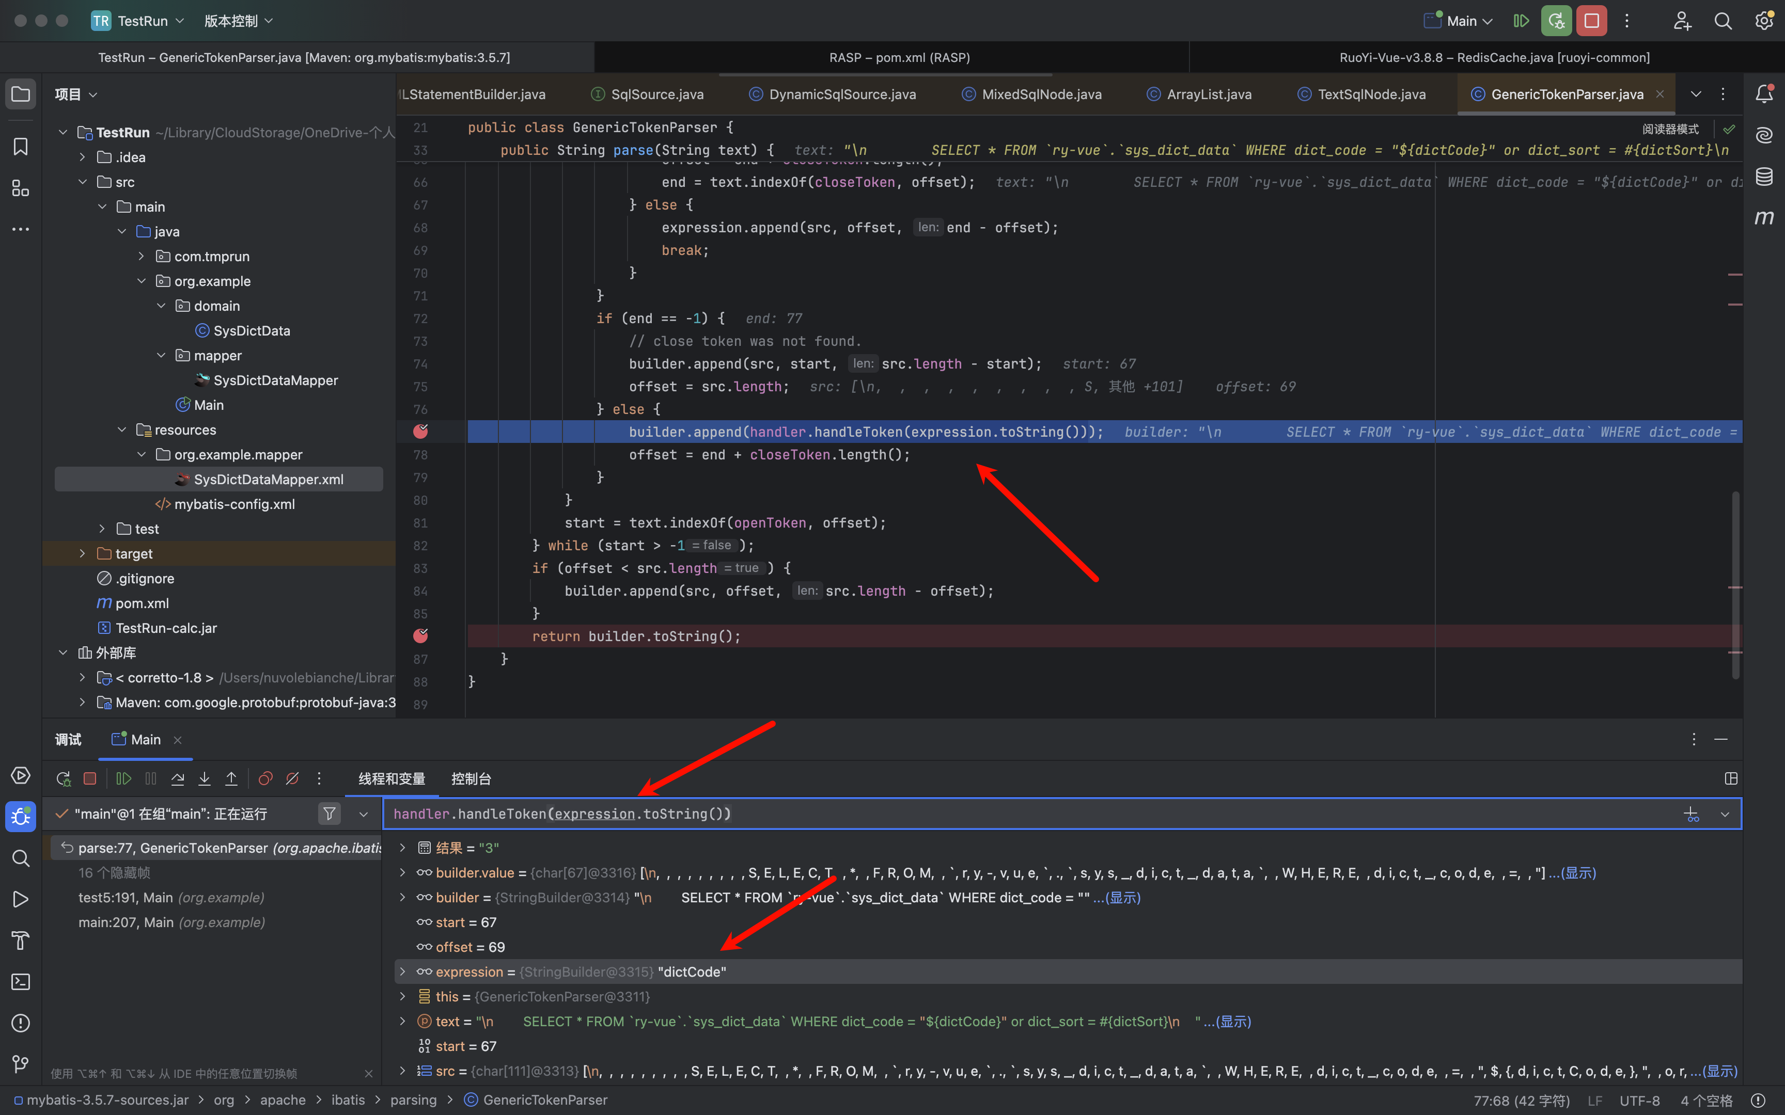Open the Structure tool window
This screenshot has width=1785, height=1115.
click(x=21, y=188)
